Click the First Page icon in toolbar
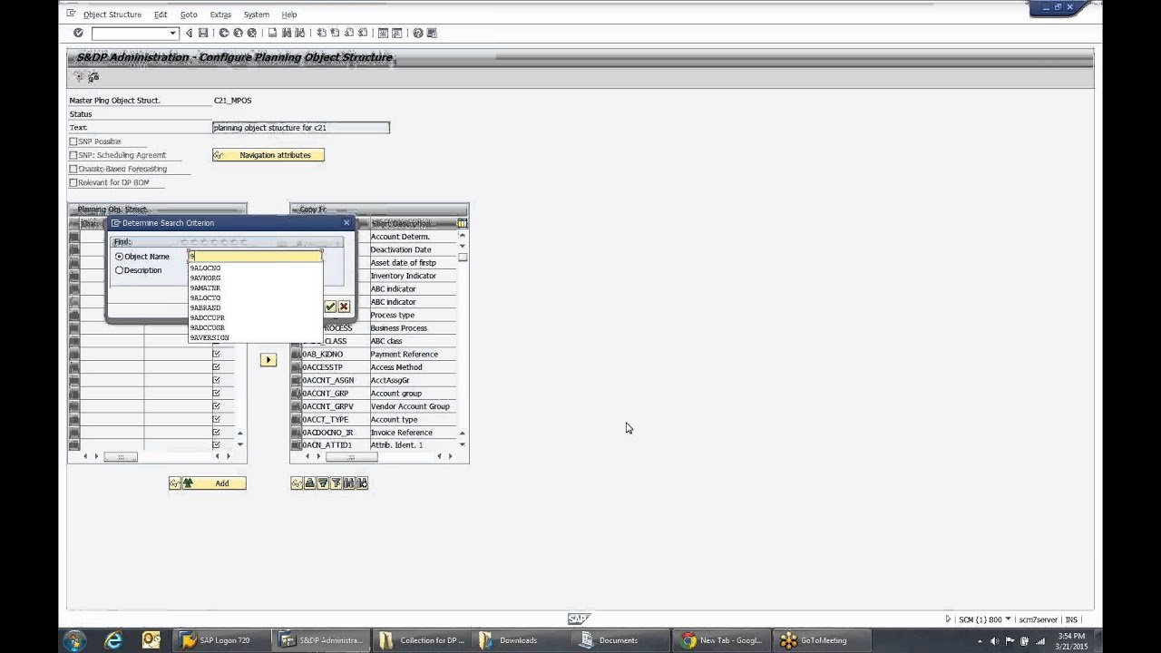 [321, 33]
